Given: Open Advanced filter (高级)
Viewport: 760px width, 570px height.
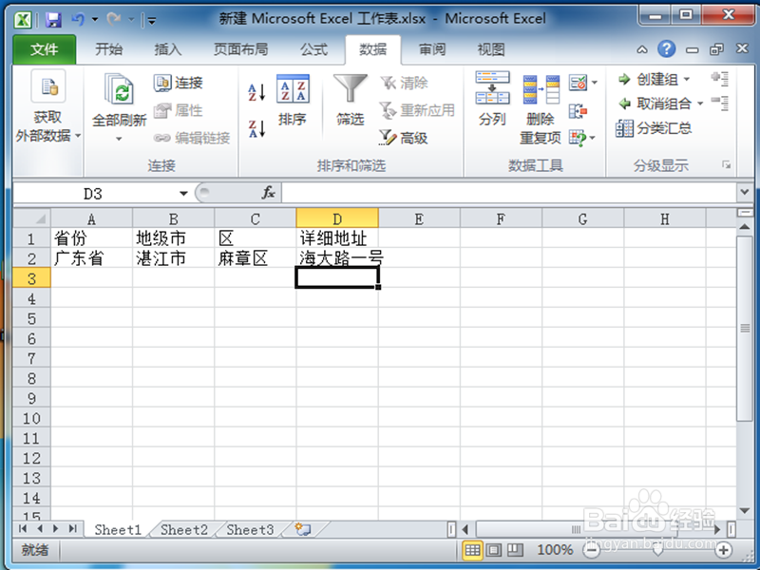Looking at the screenshot, I should [x=403, y=138].
